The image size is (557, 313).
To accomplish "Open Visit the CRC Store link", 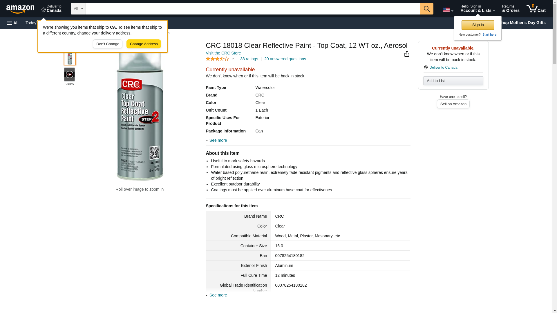I will click(223, 53).
